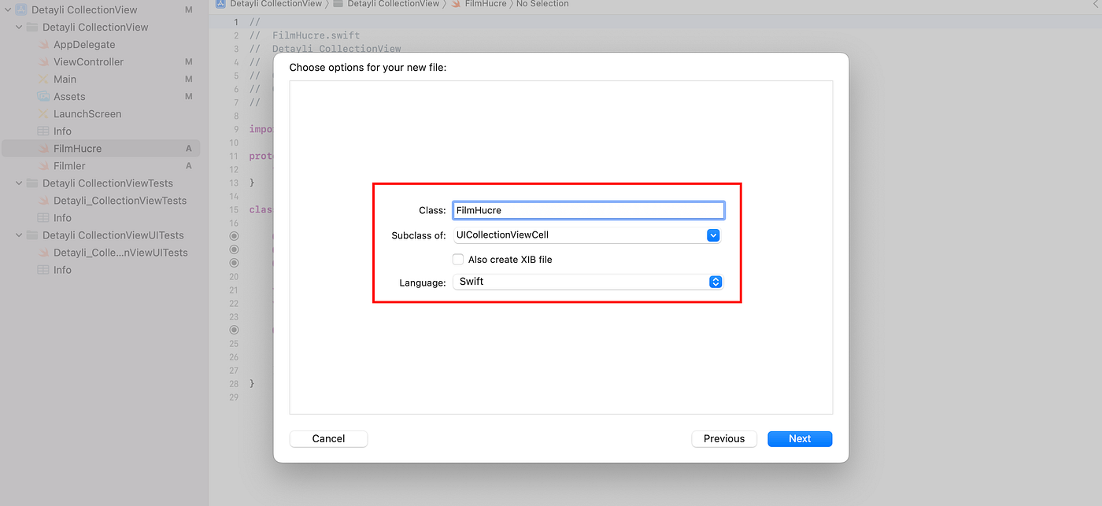Collapse the Detayli CollectionViewUITests group
Image resolution: width=1102 pixels, height=506 pixels.
[x=17, y=235]
